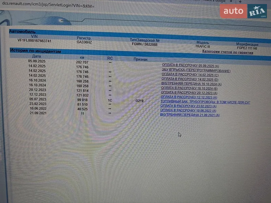Close the Google search tab
Image resolution: width=271 pixels, height=203 pixels.
pos(231,1)
